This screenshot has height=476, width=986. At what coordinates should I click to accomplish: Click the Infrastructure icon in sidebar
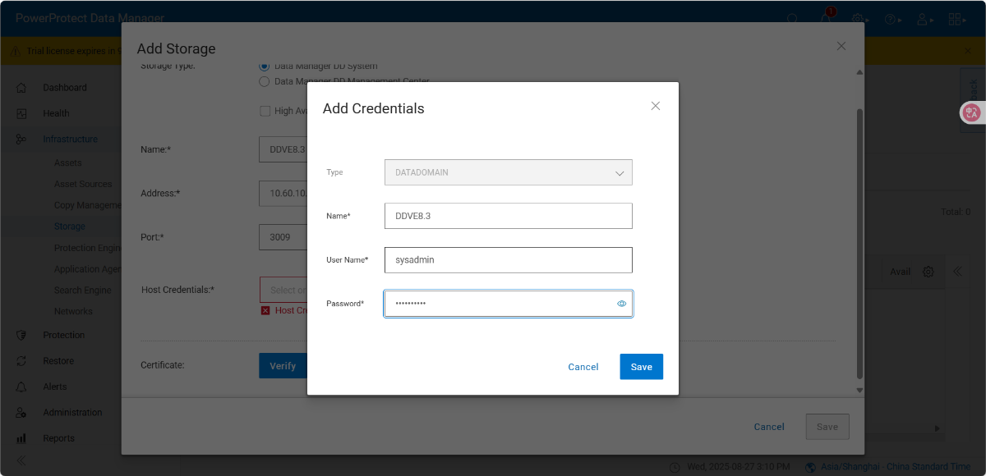[21, 140]
